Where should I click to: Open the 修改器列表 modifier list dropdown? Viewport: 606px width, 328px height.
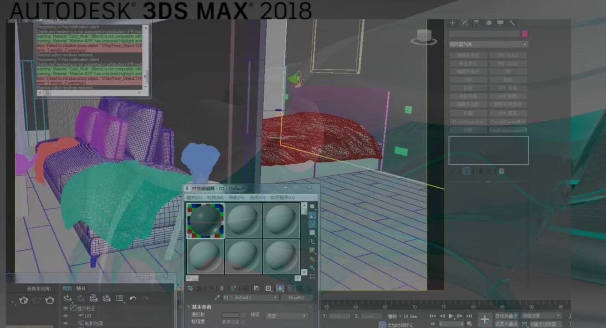(488, 44)
